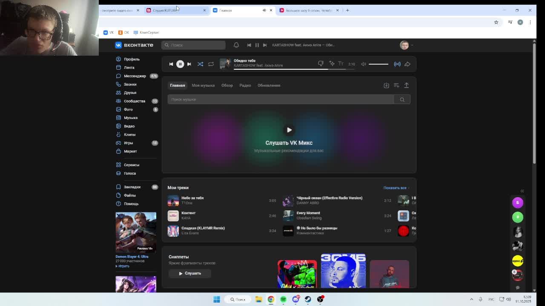Click Показать все for my tracks
This screenshot has width=545, height=306.
395,188
